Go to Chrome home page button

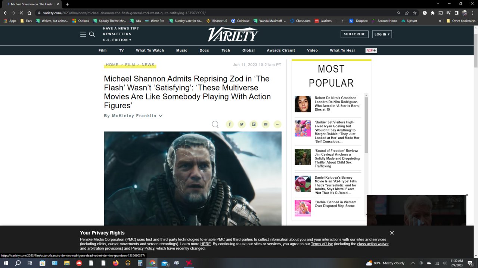click(29, 13)
